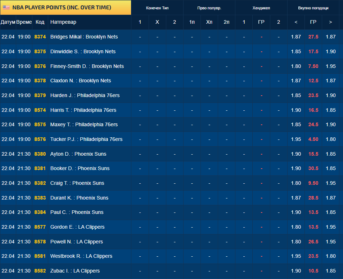This screenshot has height=279, width=343.
Task: Click the Код column header
Action: tap(40, 22)
